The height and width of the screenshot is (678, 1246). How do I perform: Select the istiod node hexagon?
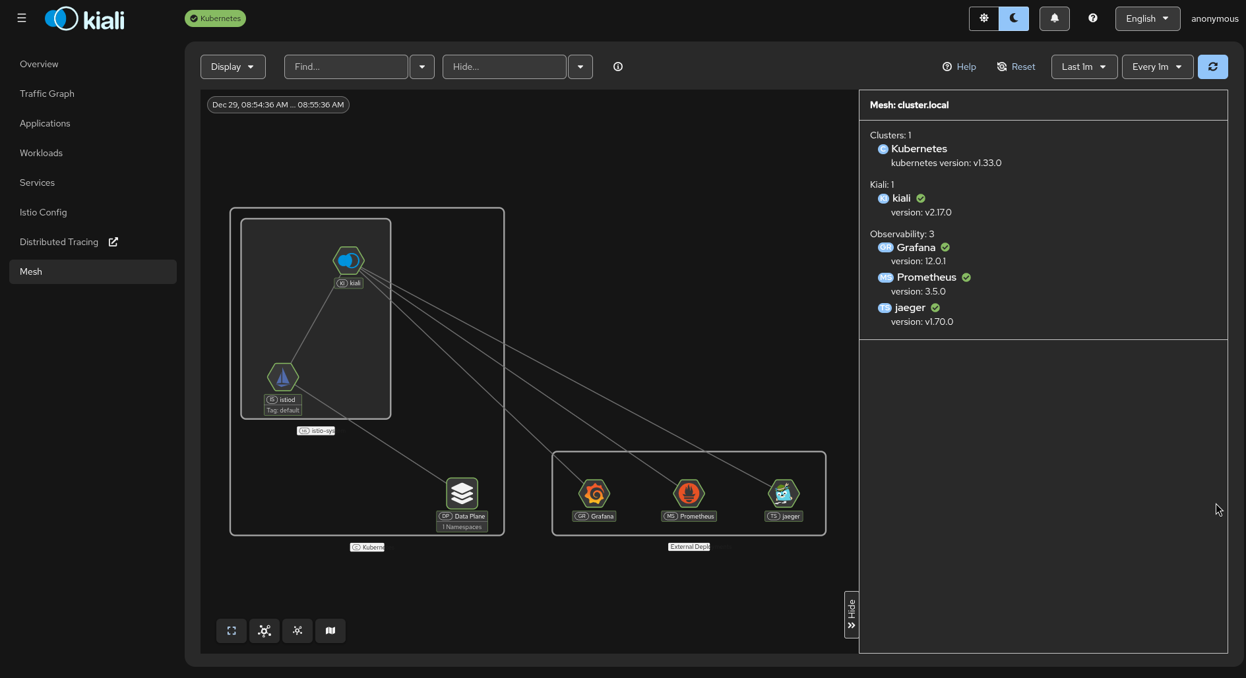click(x=283, y=378)
